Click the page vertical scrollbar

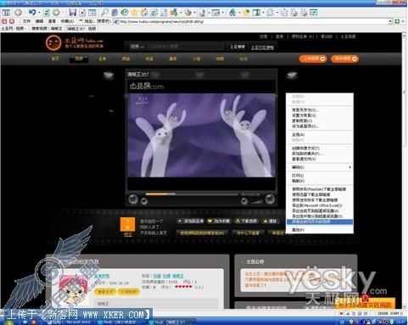point(405,170)
